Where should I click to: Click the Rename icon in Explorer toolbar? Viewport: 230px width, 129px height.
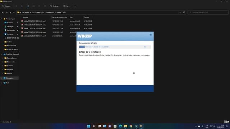[x=33, y=6]
